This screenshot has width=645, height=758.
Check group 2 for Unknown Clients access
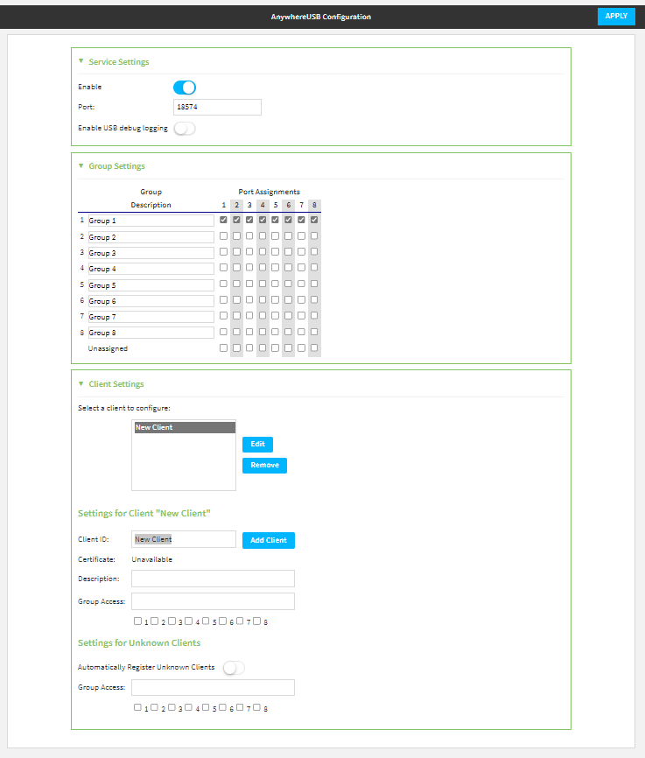point(155,707)
